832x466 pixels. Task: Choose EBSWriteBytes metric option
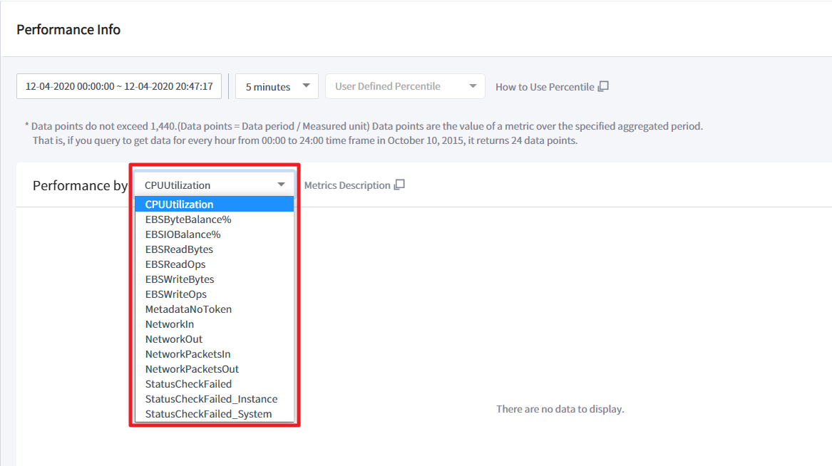click(x=180, y=279)
